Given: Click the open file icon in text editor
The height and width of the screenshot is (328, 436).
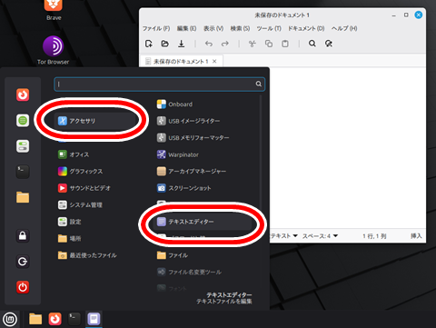Looking at the screenshot, I should (x=164, y=44).
